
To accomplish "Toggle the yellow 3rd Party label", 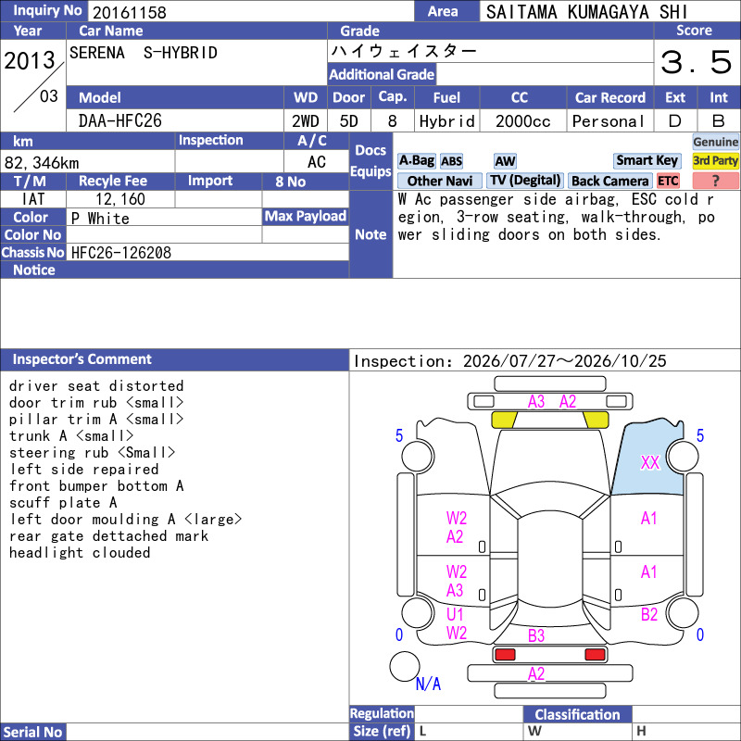I will point(715,160).
